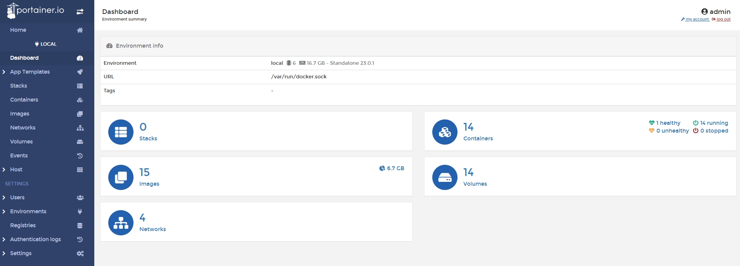Viewport: 740px width, 266px height.
Task: Click the Volumes drive icon in sidebar
Action: pyautogui.click(x=80, y=142)
